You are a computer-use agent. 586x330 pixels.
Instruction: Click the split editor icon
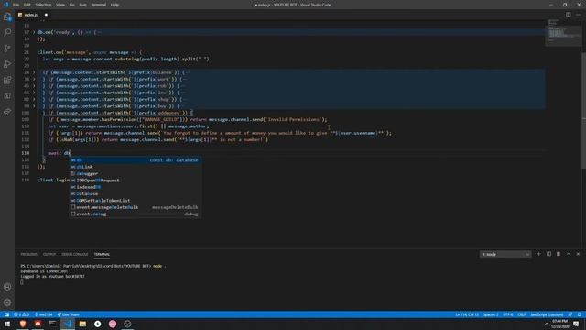pyautogui.click(x=568, y=15)
